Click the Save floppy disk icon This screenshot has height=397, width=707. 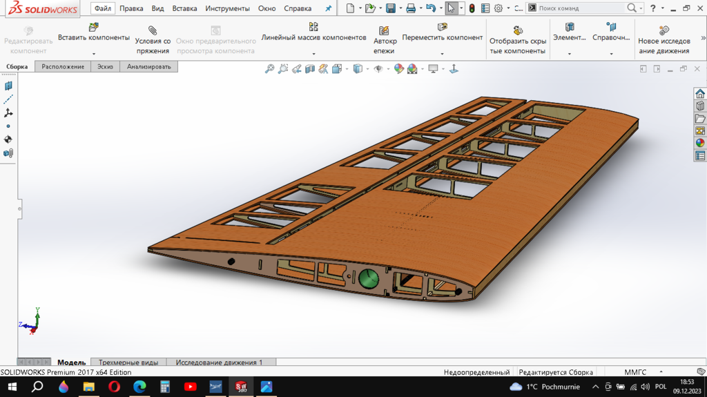(x=391, y=8)
